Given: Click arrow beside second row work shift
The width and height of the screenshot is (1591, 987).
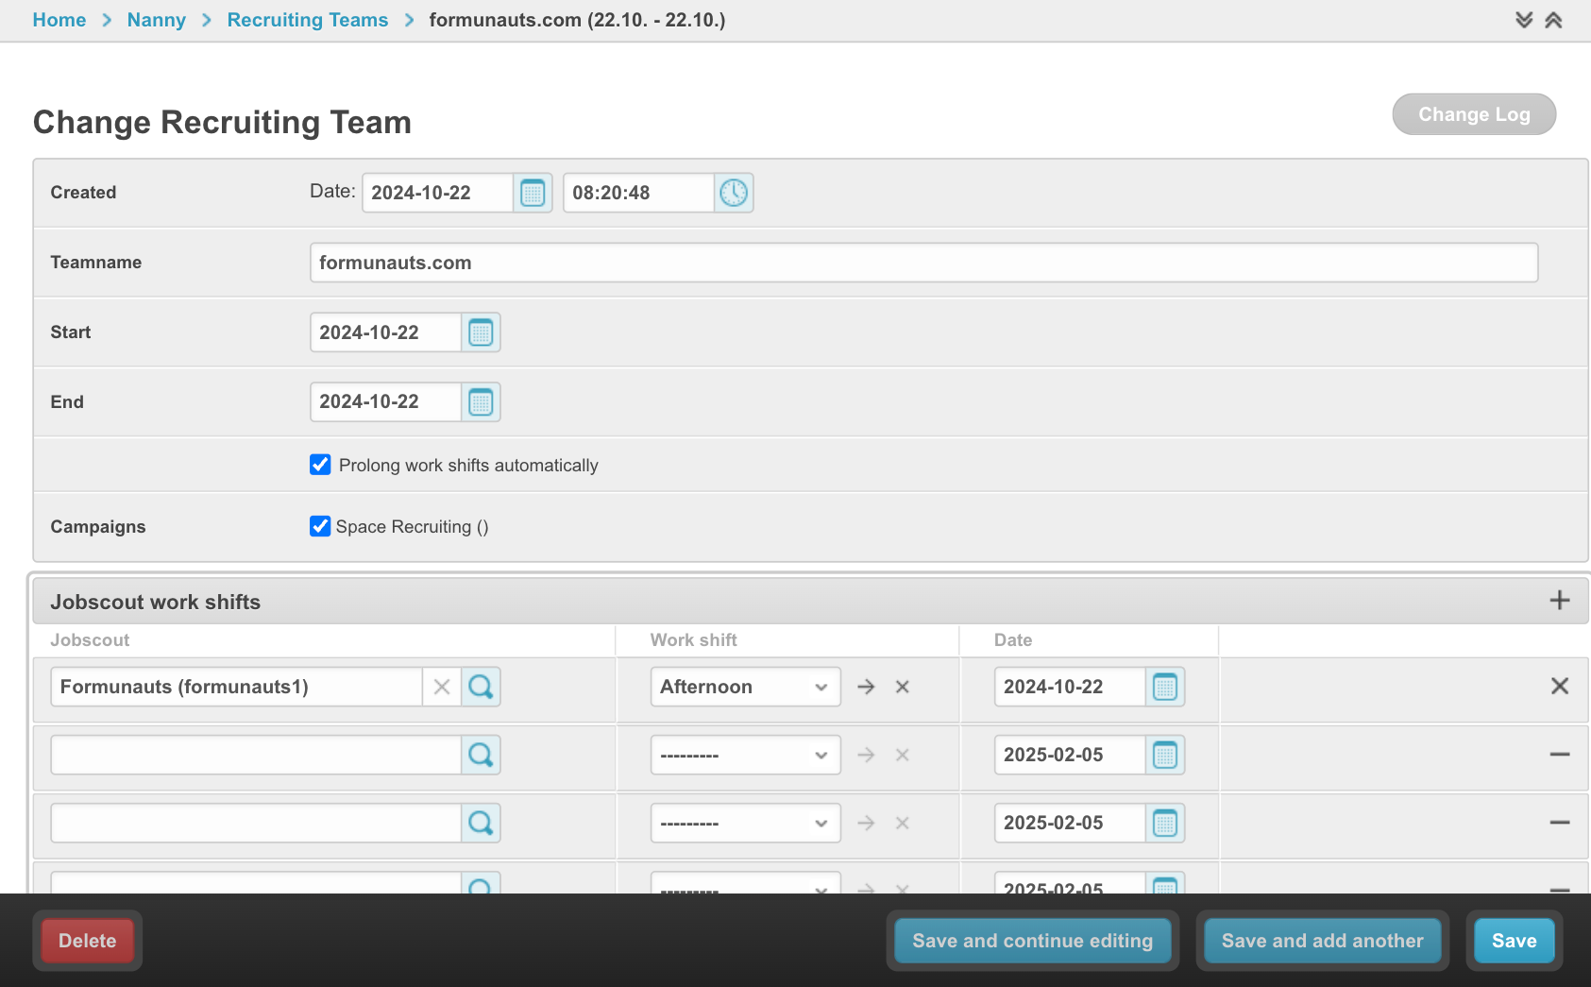Looking at the screenshot, I should [x=866, y=755].
